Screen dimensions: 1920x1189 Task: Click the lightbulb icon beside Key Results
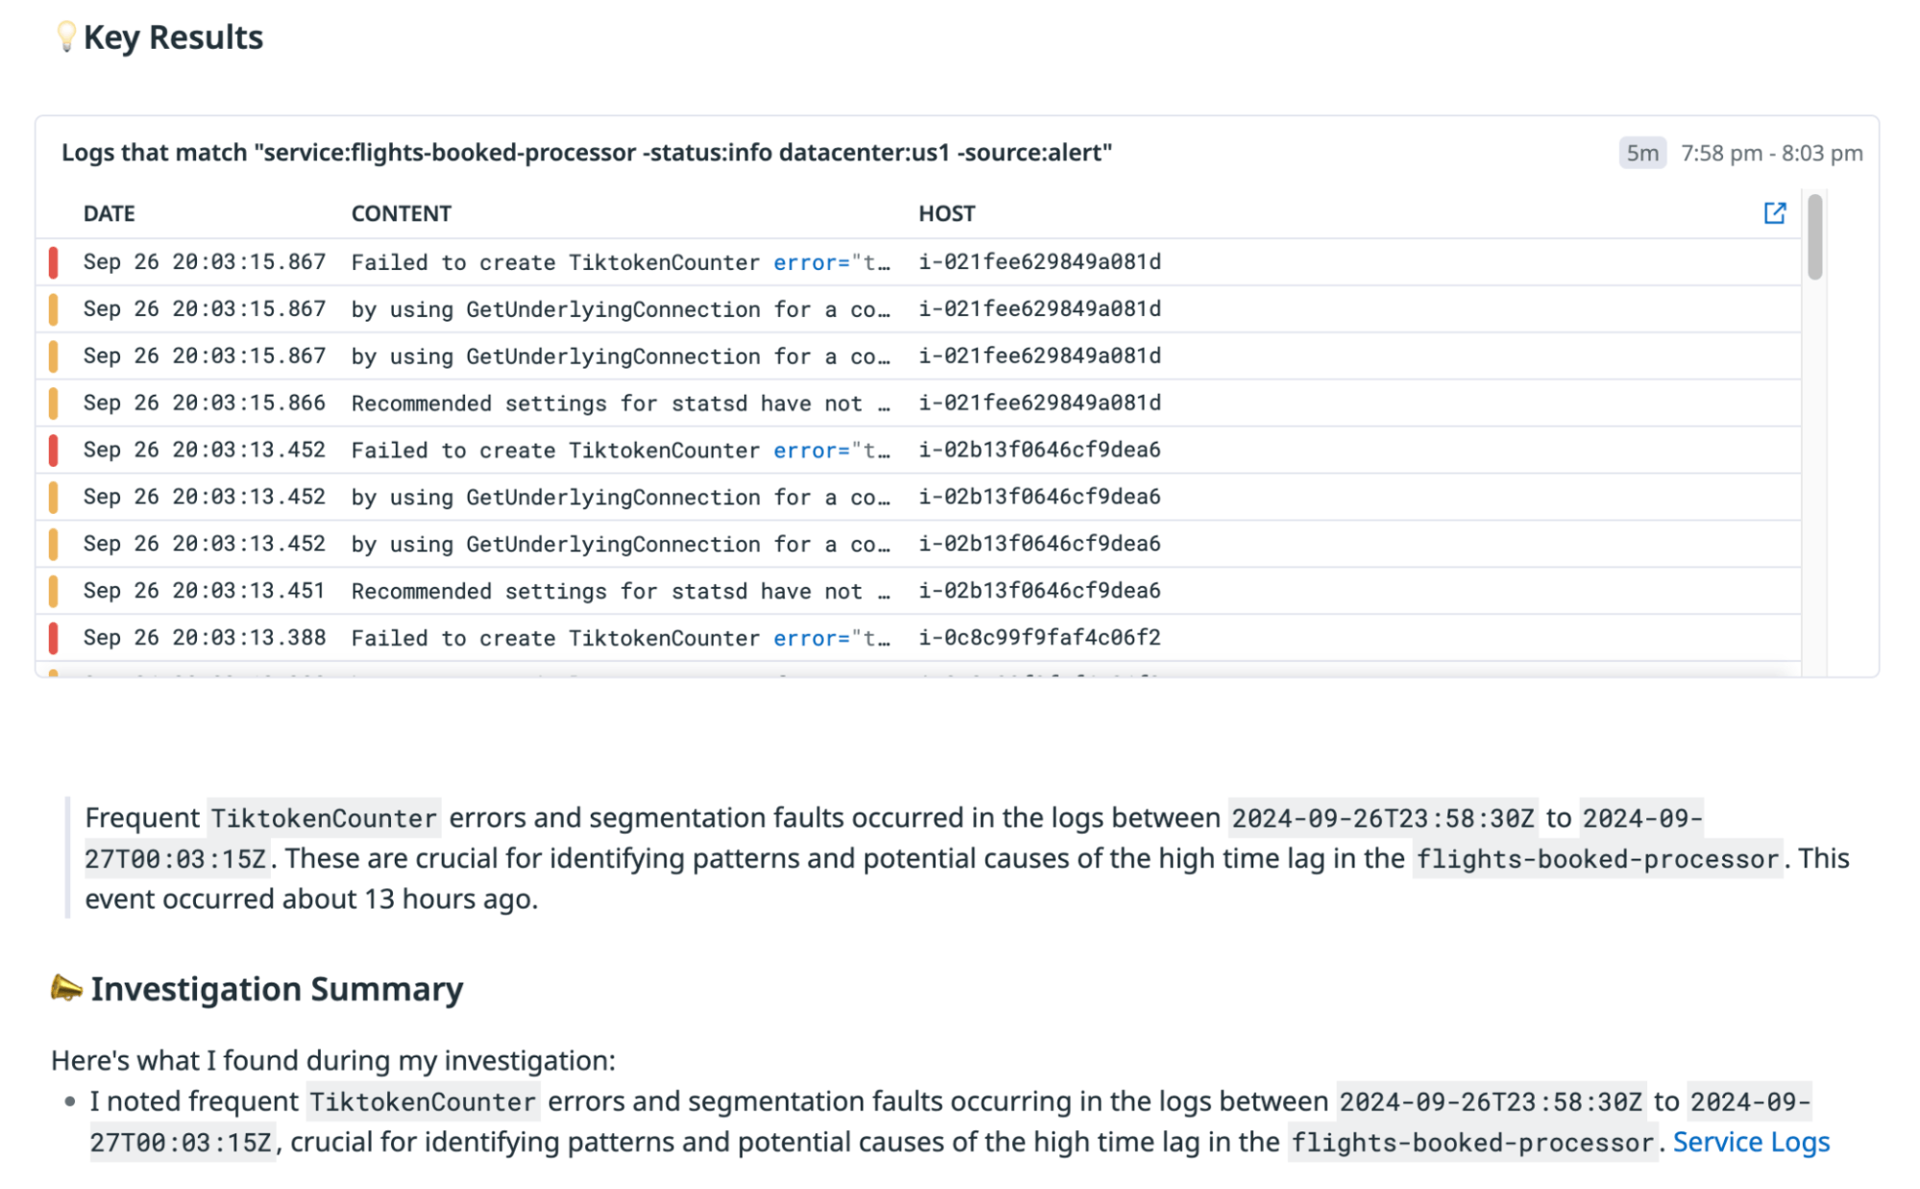pos(64,36)
